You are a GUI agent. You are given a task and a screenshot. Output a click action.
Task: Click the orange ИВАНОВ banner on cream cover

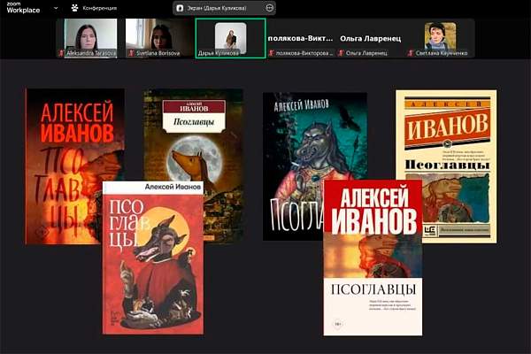coord(447,128)
